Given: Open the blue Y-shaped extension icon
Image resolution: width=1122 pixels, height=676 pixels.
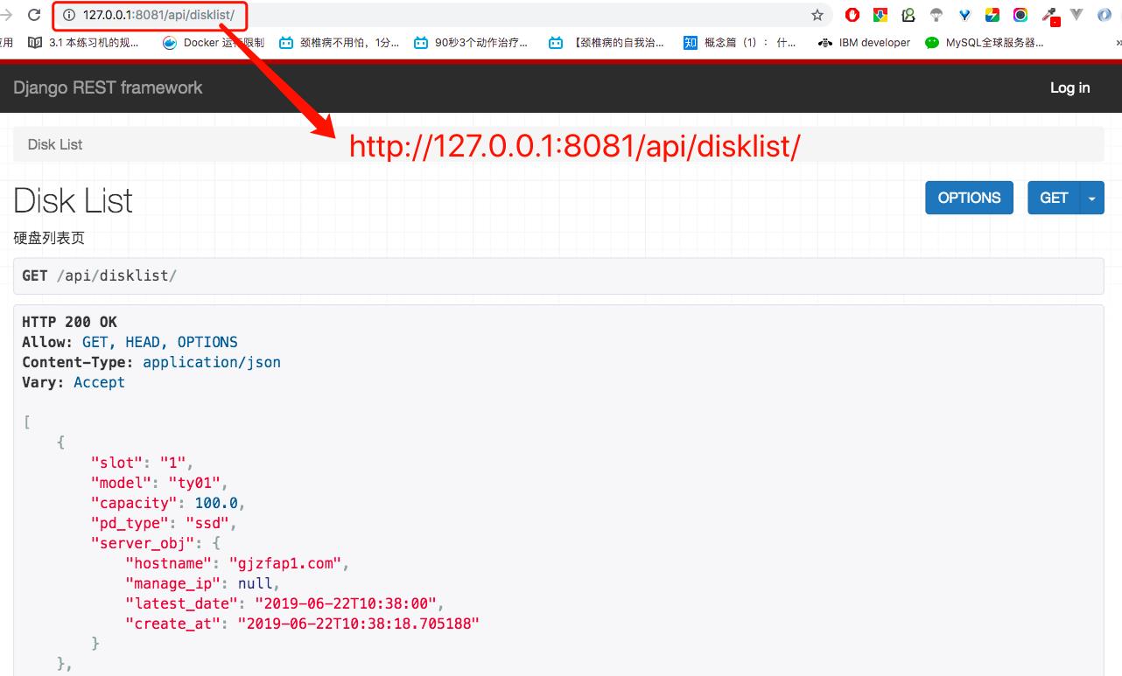Looking at the screenshot, I should coord(964,15).
